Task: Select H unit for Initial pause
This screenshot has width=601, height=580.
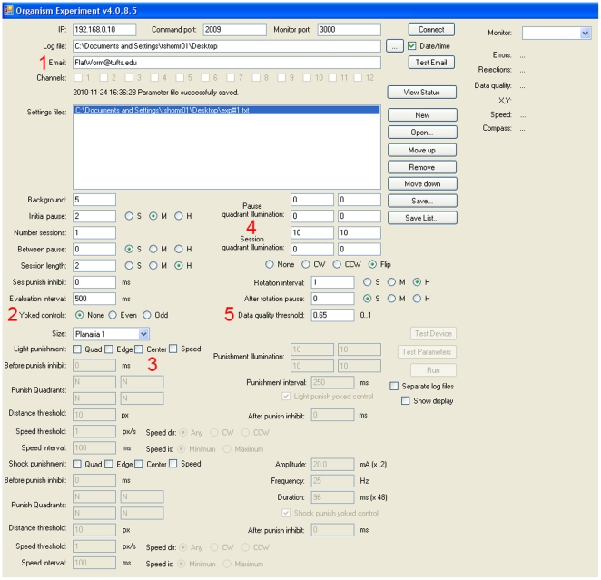Action: click(x=179, y=216)
